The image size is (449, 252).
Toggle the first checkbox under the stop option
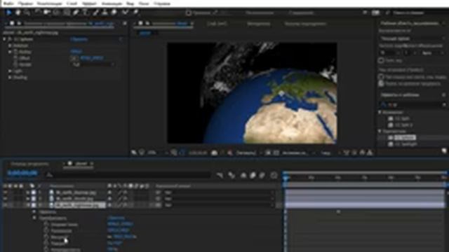(x=381, y=77)
